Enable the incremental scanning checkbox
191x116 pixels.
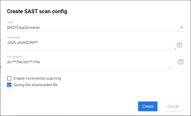9,78
